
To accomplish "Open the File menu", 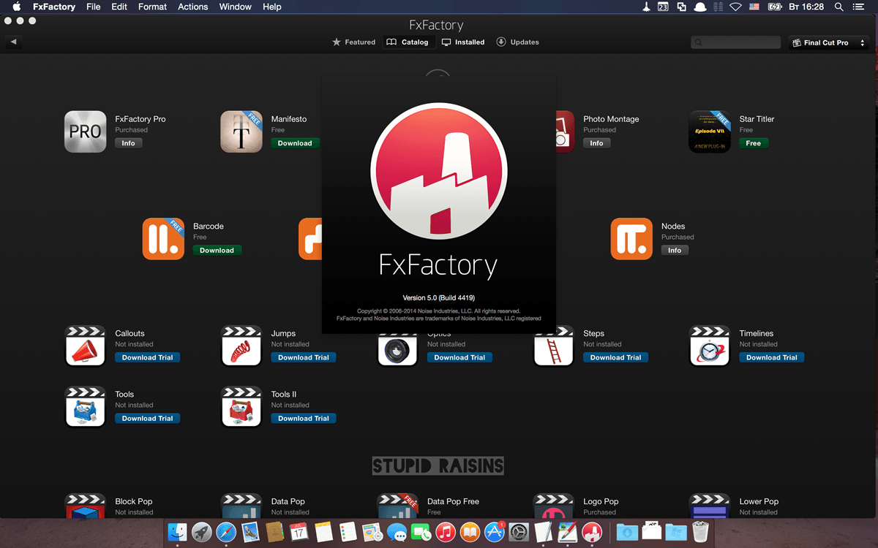I will (93, 7).
